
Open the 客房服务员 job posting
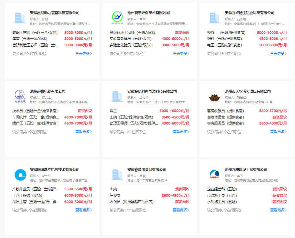coord(226,124)
